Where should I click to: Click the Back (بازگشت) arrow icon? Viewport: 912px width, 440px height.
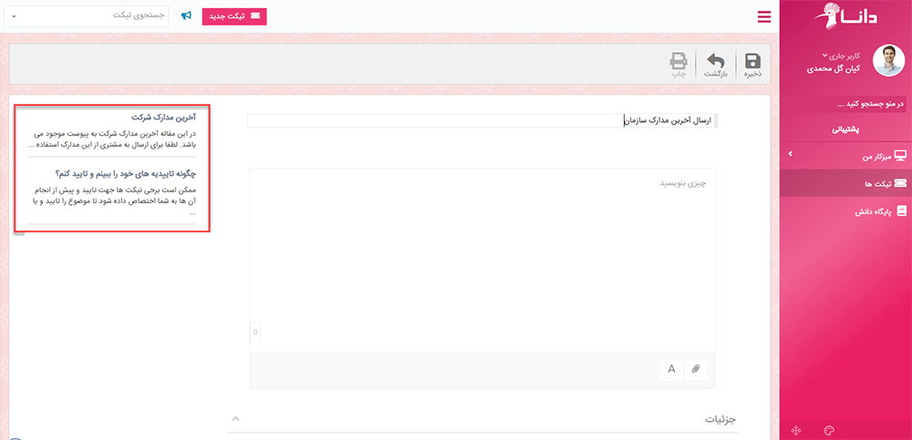pyautogui.click(x=716, y=61)
